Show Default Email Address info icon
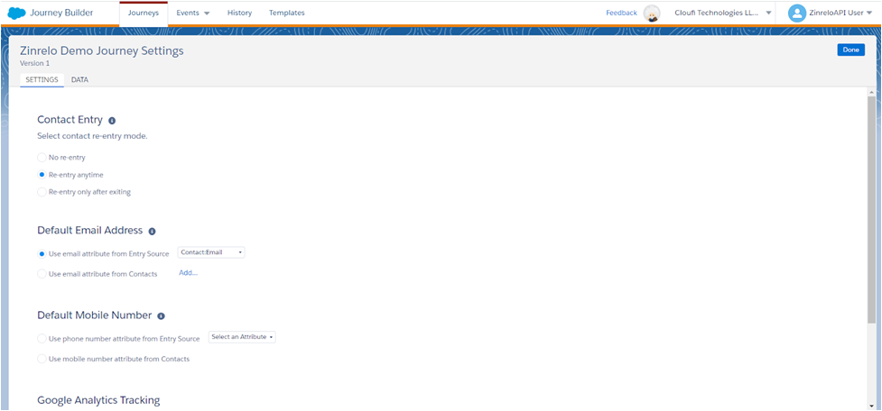The image size is (882, 411). click(x=152, y=231)
